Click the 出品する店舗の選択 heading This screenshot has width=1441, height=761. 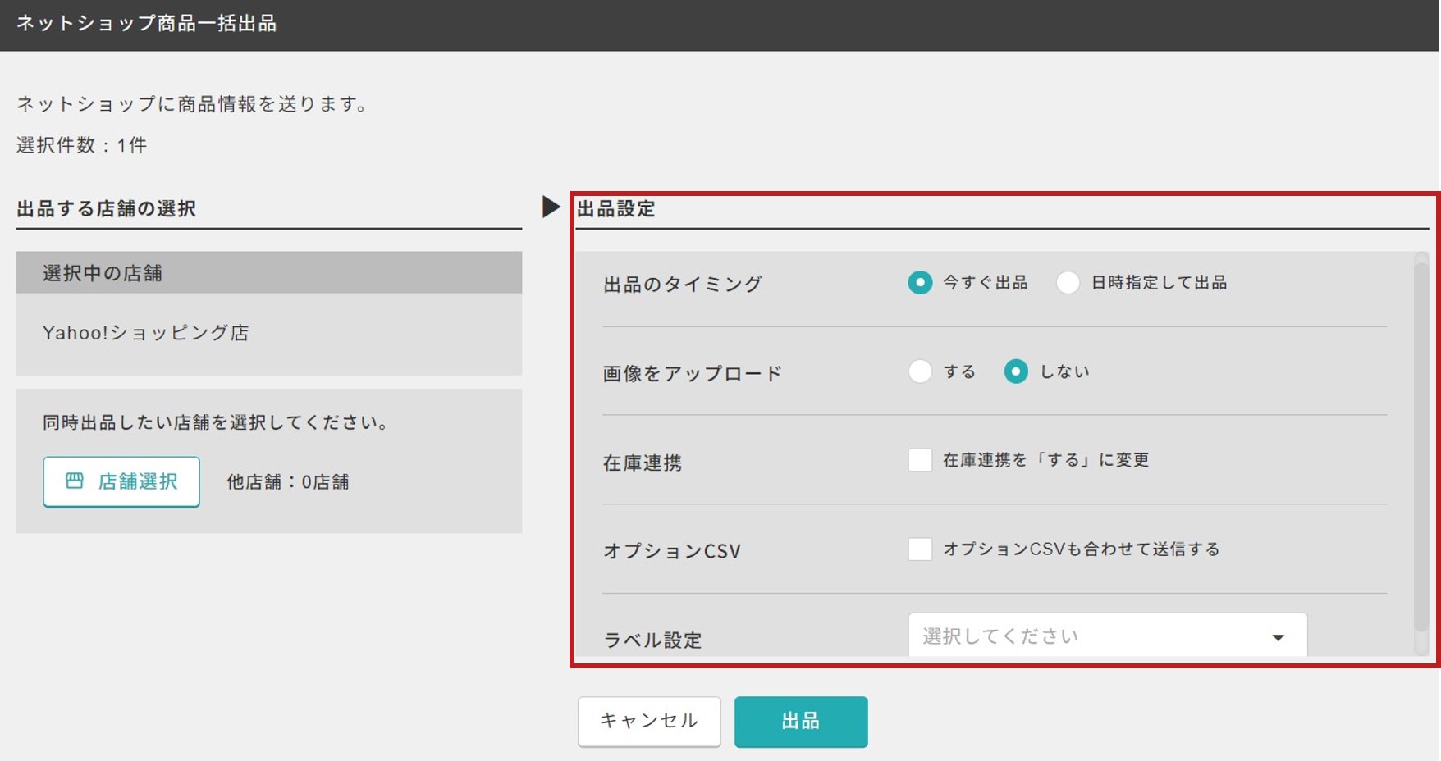pos(107,209)
